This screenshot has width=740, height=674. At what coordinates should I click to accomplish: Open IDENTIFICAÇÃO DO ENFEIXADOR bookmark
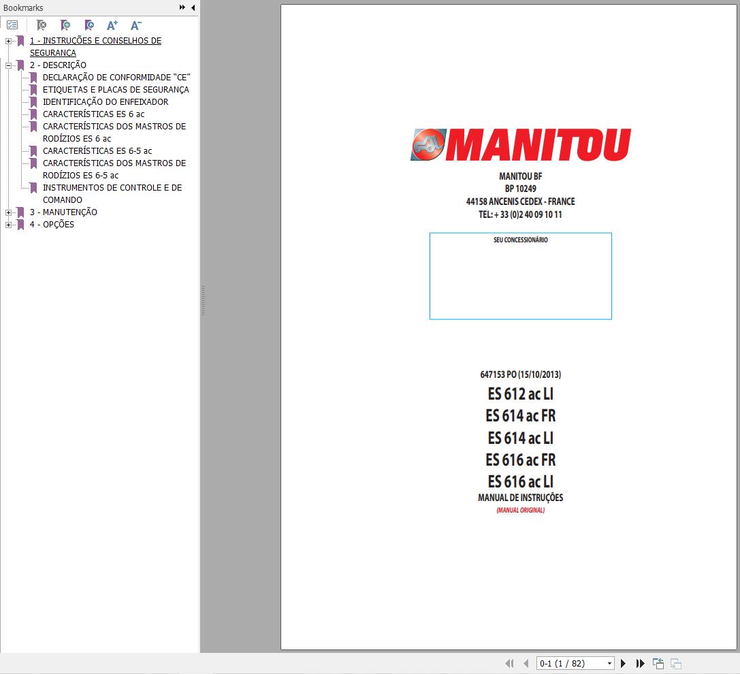pyautogui.click(x=106, y=102)
